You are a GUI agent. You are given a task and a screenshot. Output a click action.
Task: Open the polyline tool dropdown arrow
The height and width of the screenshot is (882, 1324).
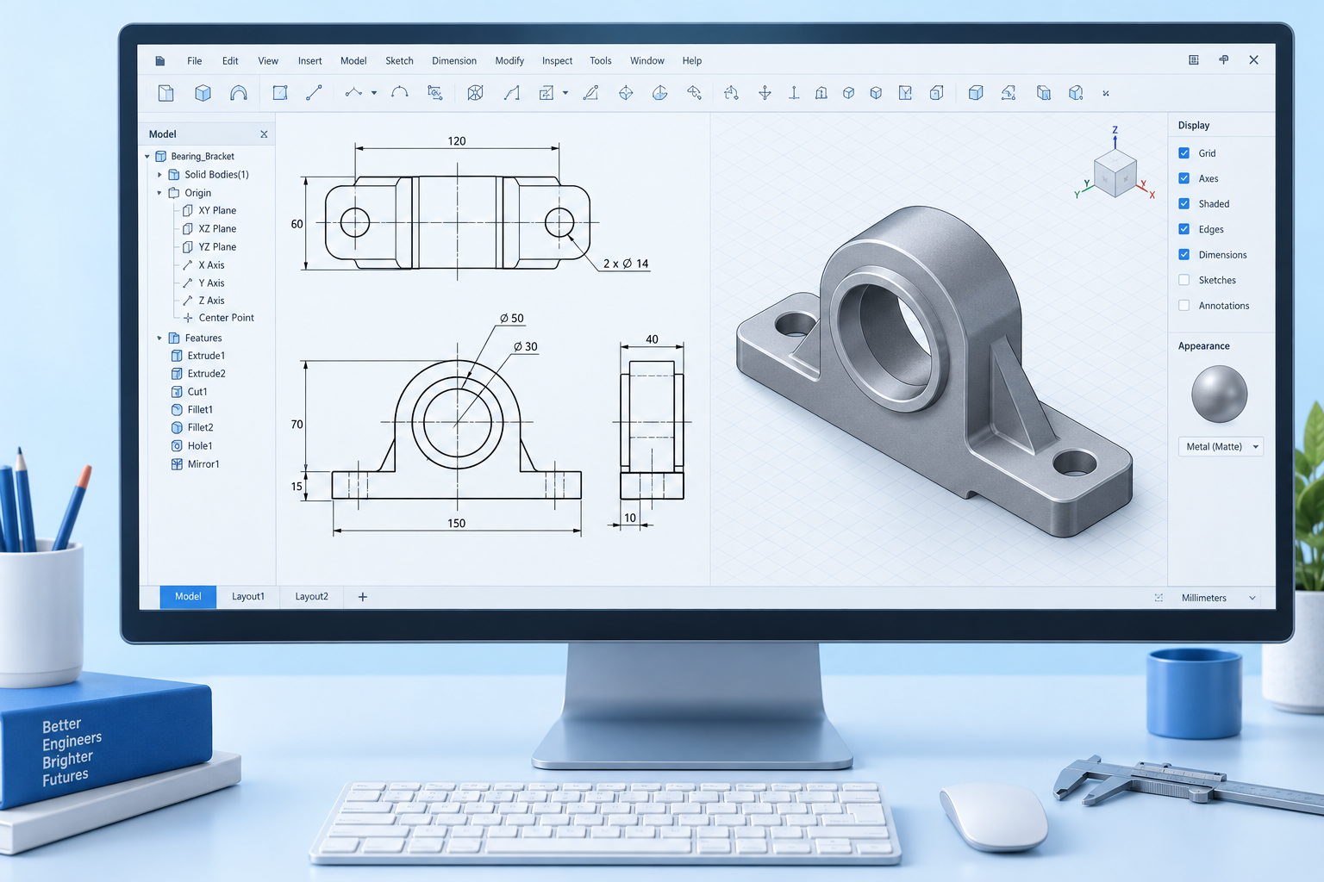[x=374, y=93]
